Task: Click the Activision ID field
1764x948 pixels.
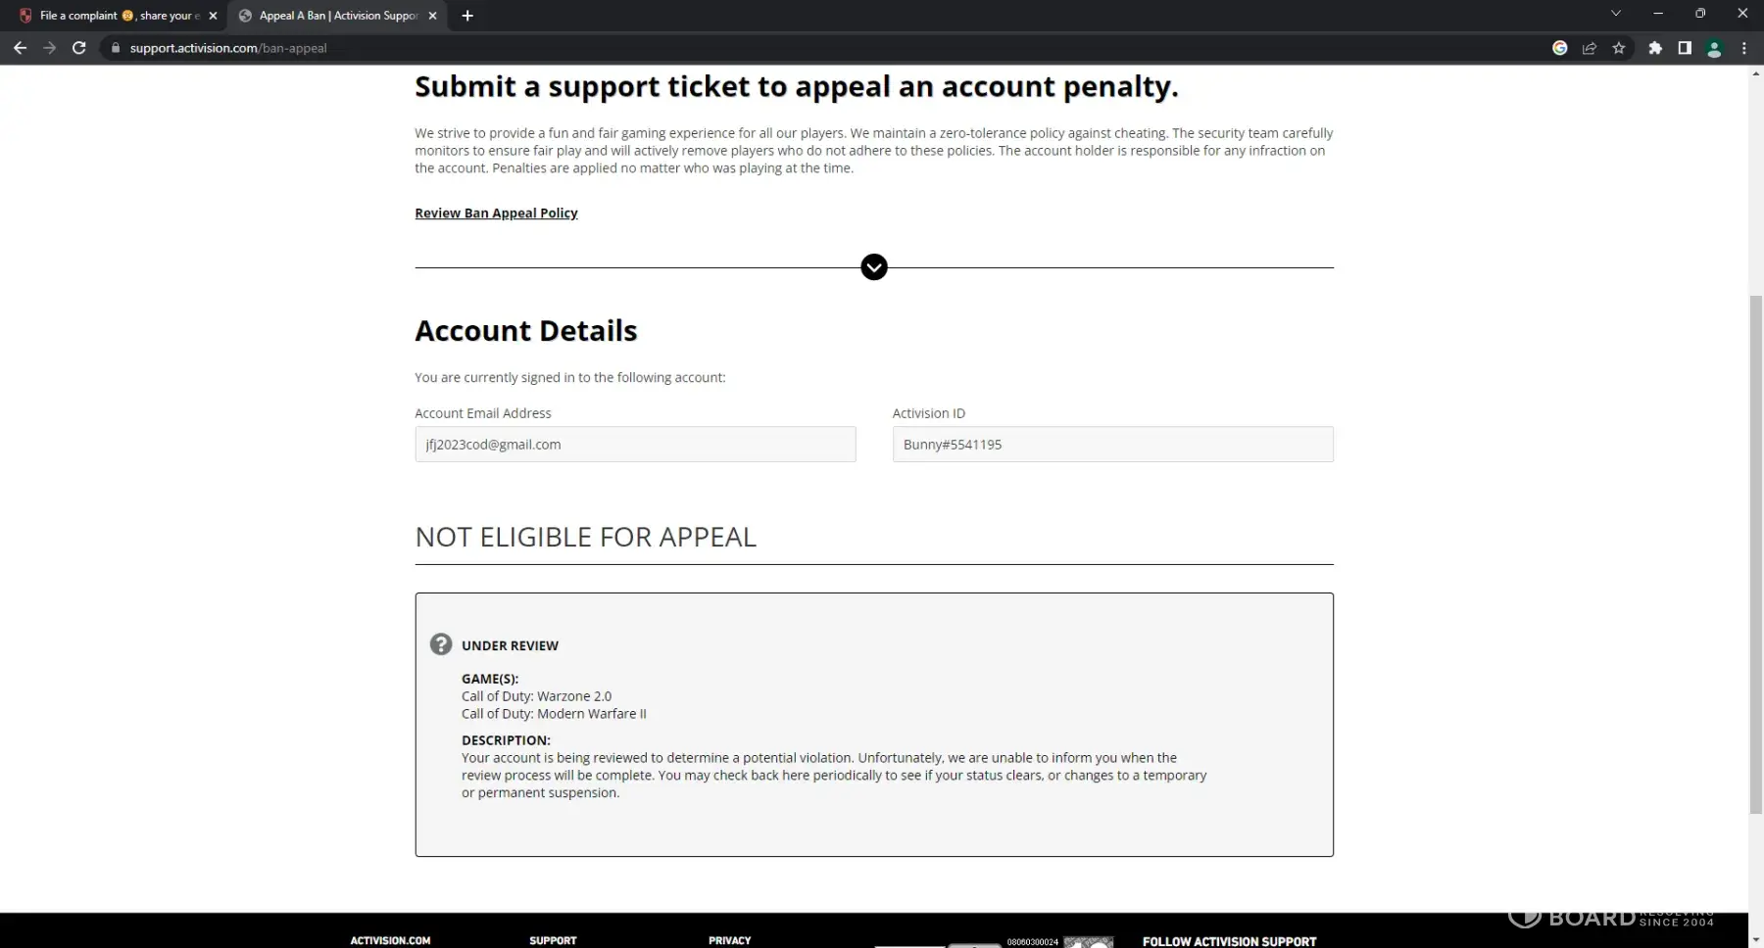Action: pyautogui.click(x=1112, y=445)
